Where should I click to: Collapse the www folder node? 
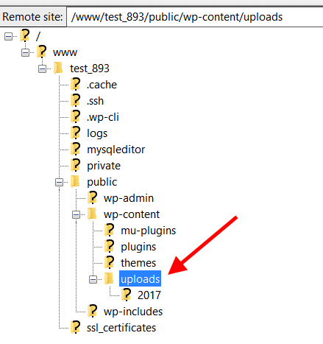[25, 52]
